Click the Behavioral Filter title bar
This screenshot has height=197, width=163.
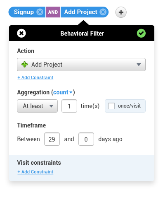tap(82, 33)
